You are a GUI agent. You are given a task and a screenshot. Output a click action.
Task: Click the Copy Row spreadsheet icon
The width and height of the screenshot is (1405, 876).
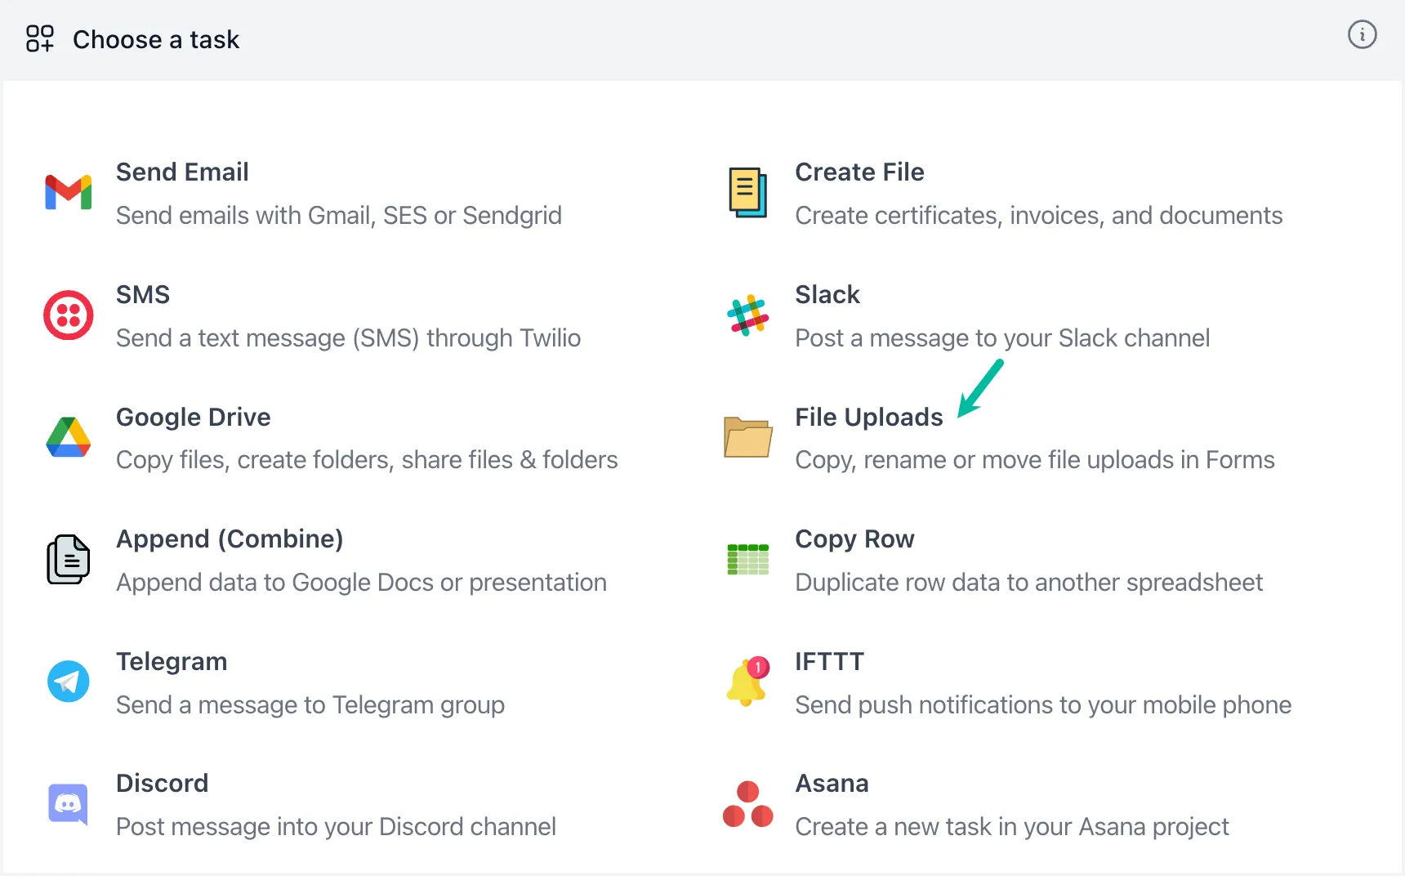pos(747,560)
